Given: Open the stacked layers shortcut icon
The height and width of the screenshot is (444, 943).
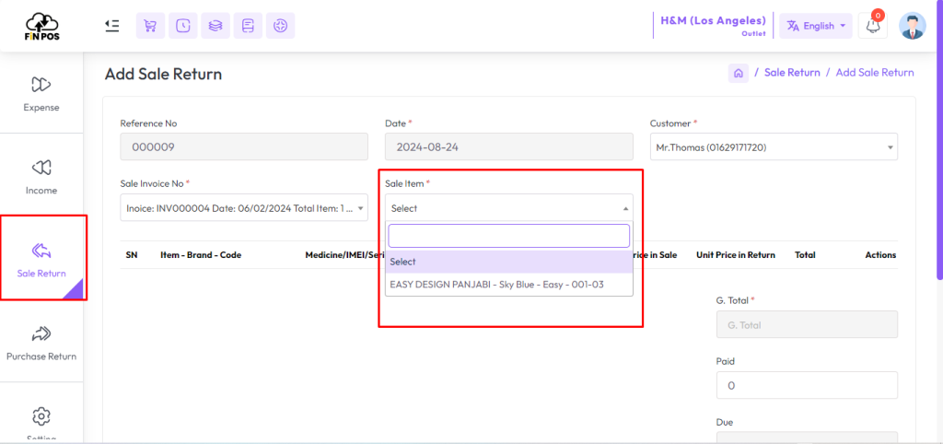Looking at the screenshot, I should click(215, 26).
